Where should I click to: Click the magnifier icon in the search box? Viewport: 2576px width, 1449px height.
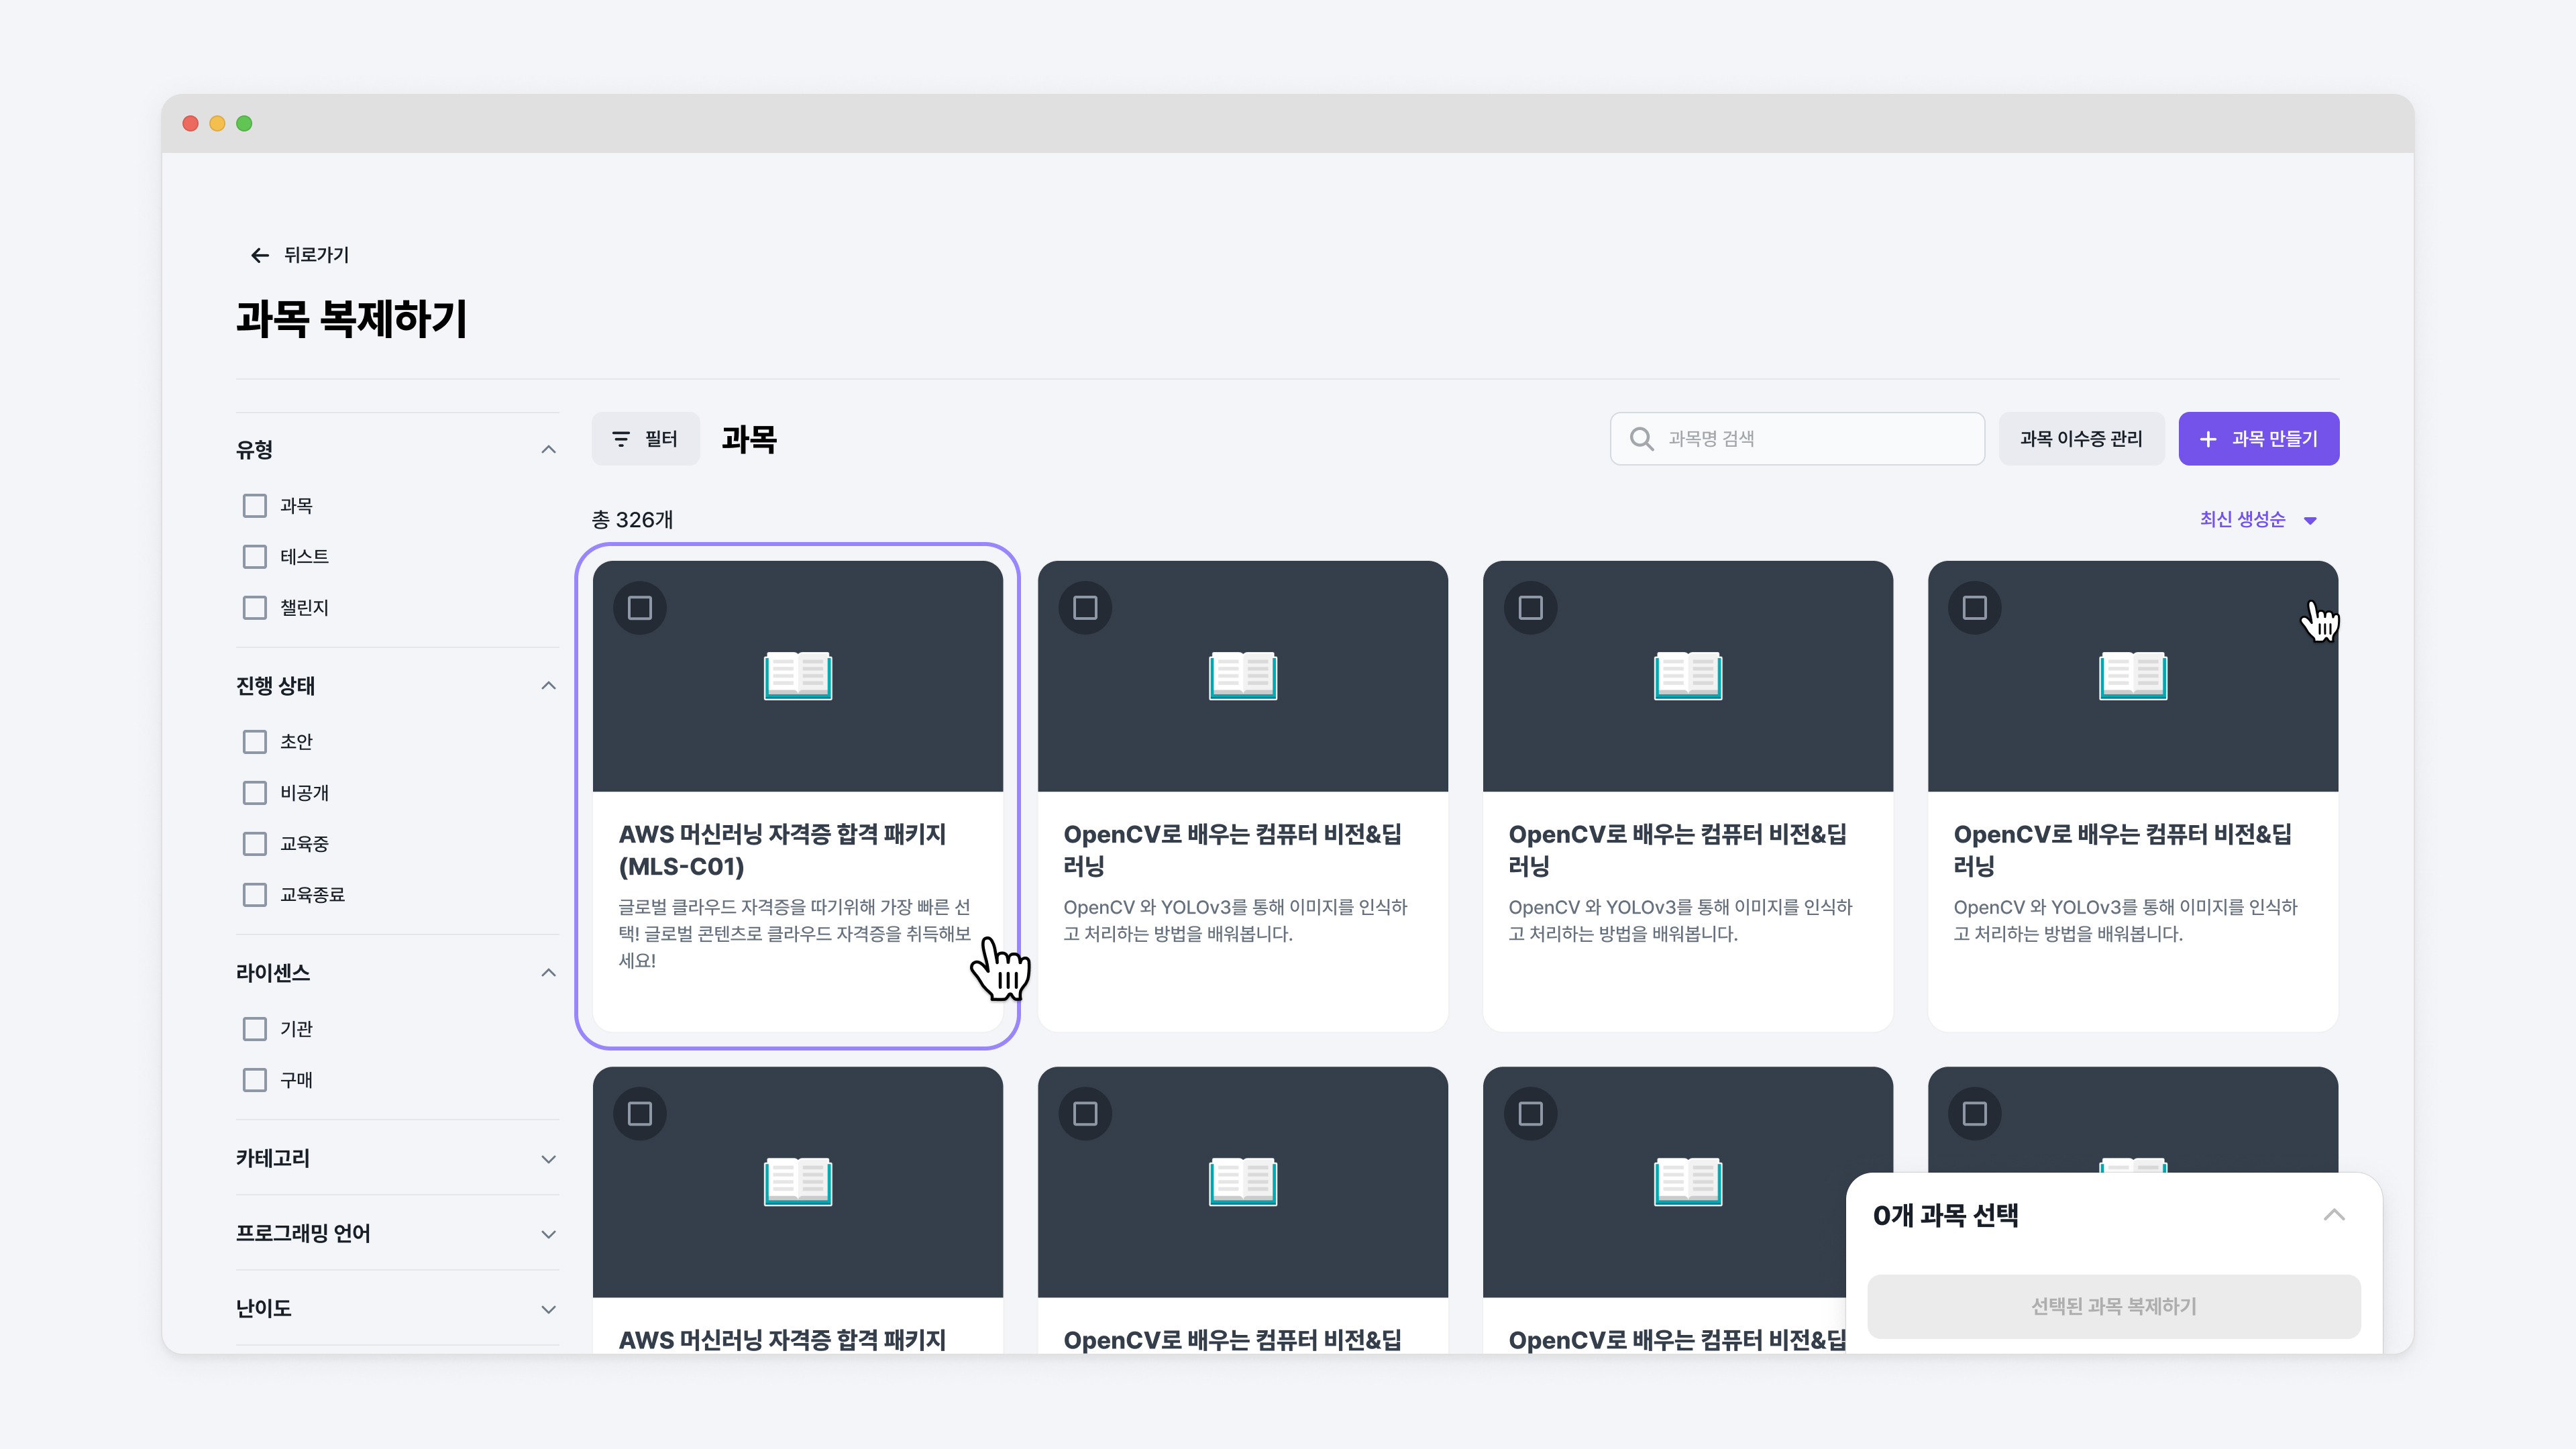point(1641,439)
